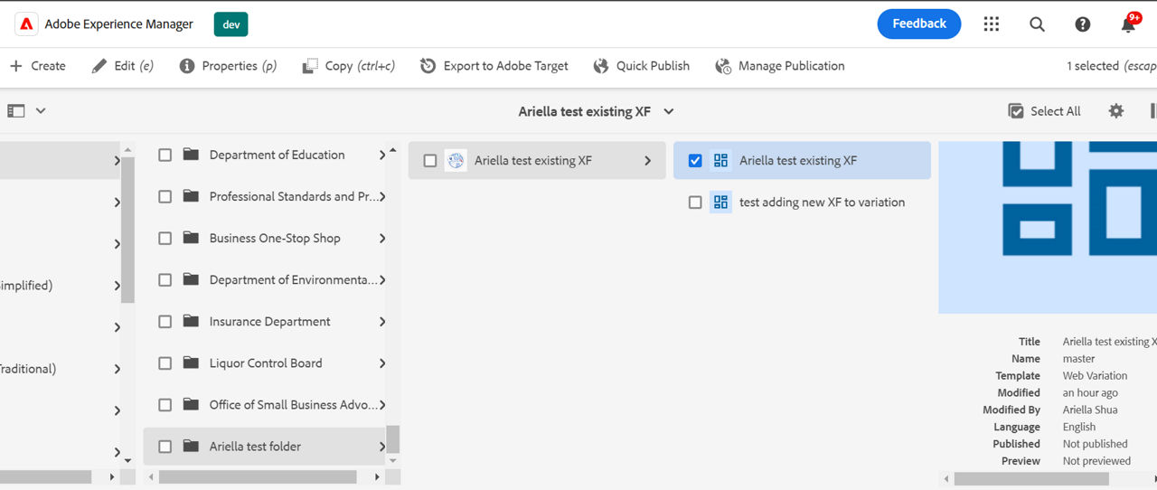The height and width of the screenshot is (490, 1157).
Task: Check the Department of Environmental checkbox
Action: click(165, 280)
